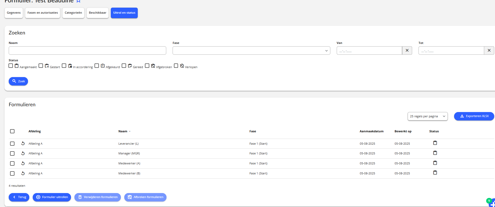Click the Afbreken formulieren button

click(x=145, y=197)
